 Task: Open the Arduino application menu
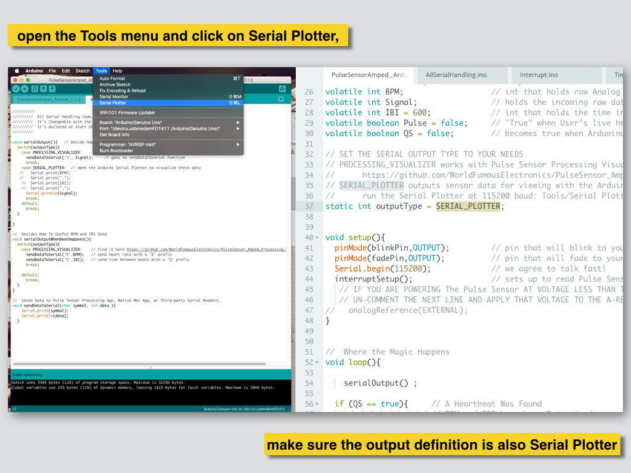pos(34,71)
